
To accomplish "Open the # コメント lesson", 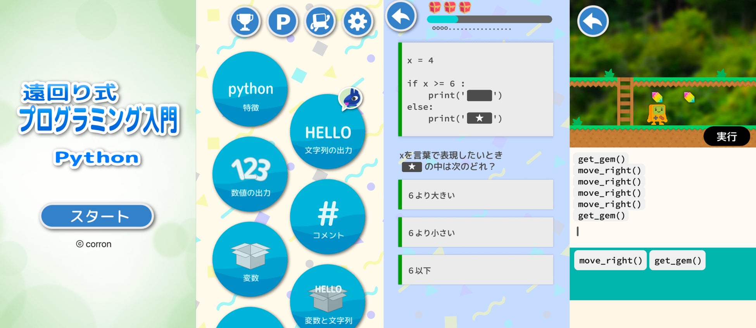I will click(328, 217).
